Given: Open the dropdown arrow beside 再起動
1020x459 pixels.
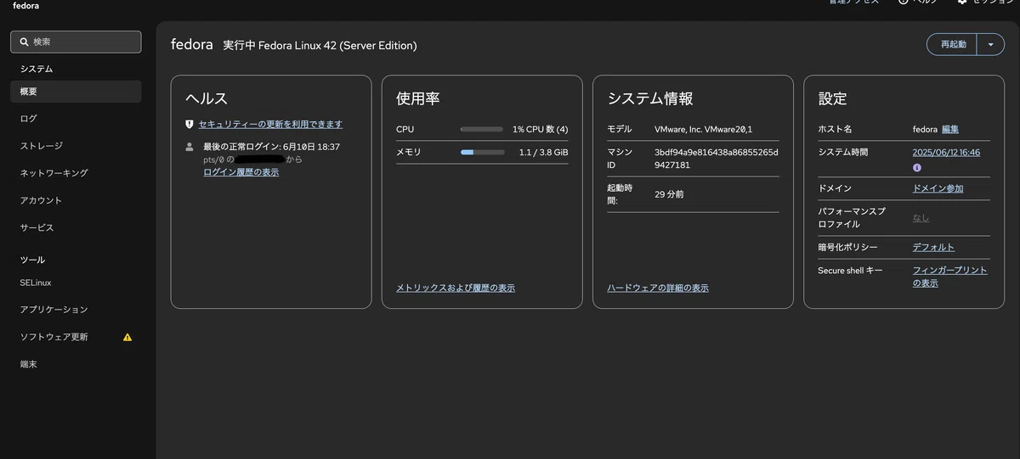Looking at the screenshot, I should (990, 44).
